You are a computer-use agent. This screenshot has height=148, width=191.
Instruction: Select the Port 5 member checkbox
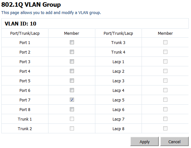[72, 80]
